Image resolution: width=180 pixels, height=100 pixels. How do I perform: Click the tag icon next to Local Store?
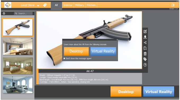[x=45, y=5]
